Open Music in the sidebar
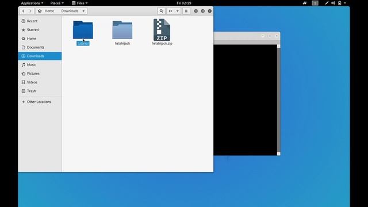Viewport: 368px width, 207px height. coord(40,65)
